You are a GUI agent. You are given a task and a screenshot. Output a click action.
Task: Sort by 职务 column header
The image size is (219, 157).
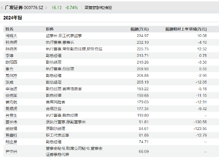(x=50, y=29)
